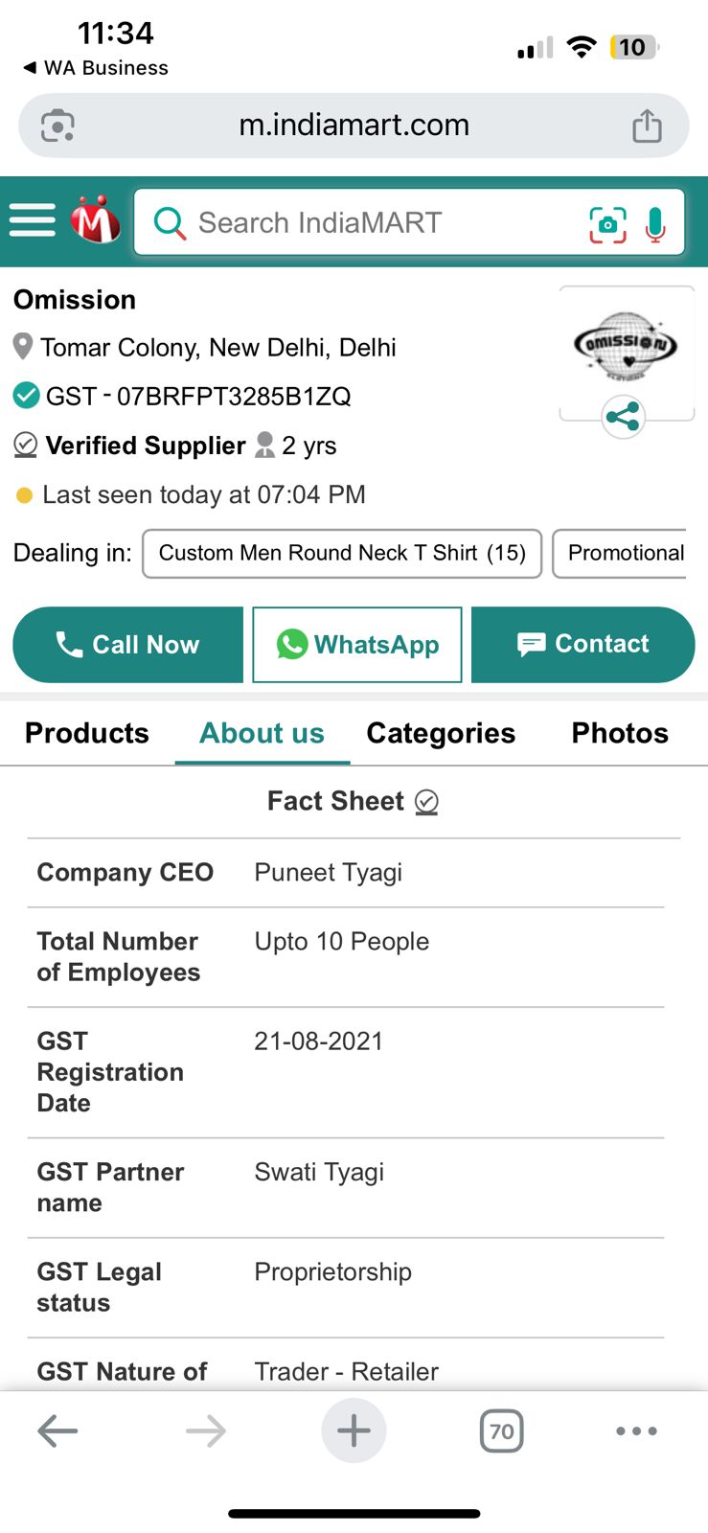Open the Photos tab
Screen dimensions: 708x1533
[620, 733]
